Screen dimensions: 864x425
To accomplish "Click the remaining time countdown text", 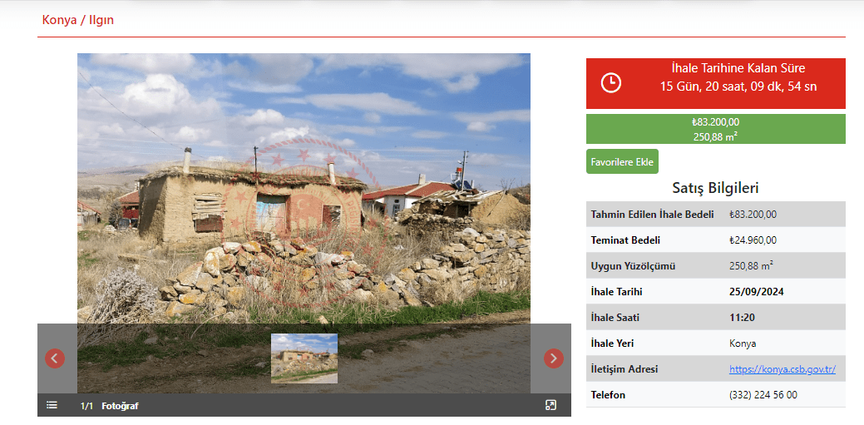I will point(738,86).
